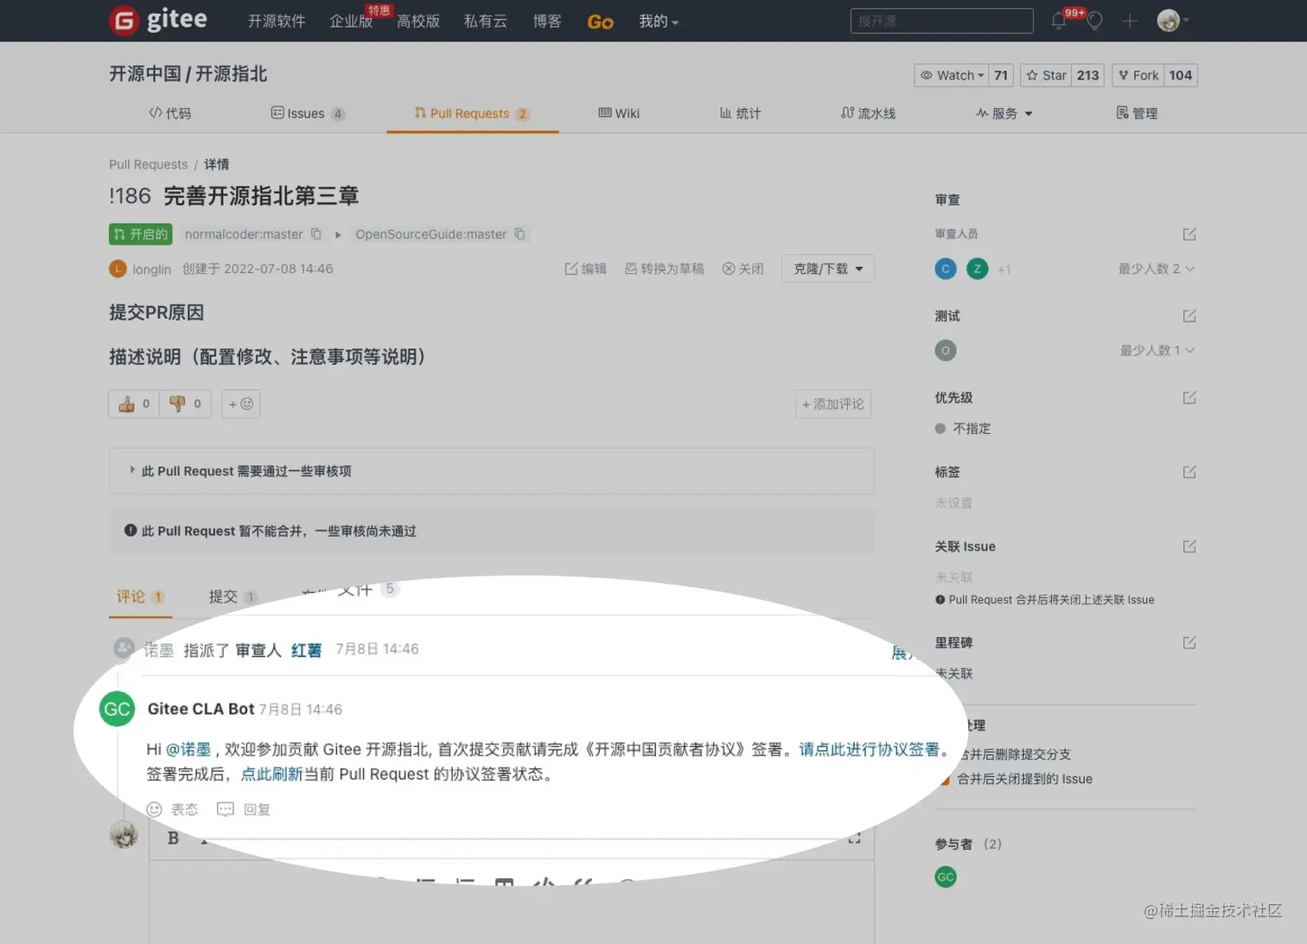Open the Issues tab
The height and width of the screenshot is (944, 1307).
[x=308, y=113]
